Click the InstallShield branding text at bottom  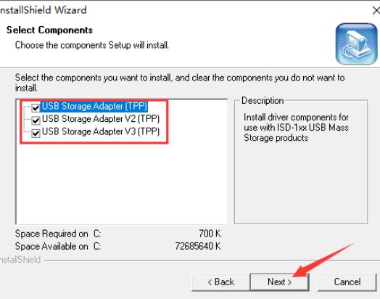[20, 260]
